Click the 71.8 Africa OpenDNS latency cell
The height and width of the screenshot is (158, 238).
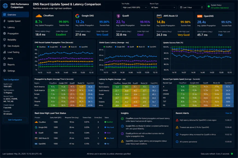[x=154, y=105]
